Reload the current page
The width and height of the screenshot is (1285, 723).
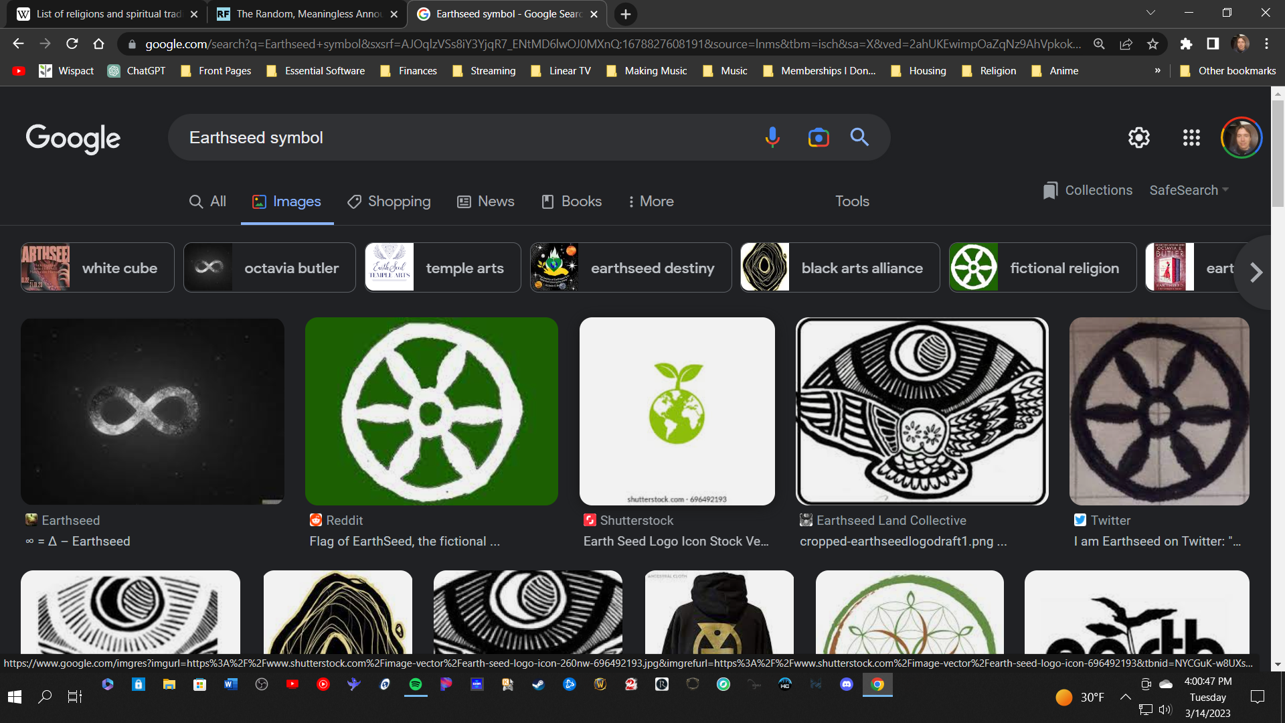[72, 44]
